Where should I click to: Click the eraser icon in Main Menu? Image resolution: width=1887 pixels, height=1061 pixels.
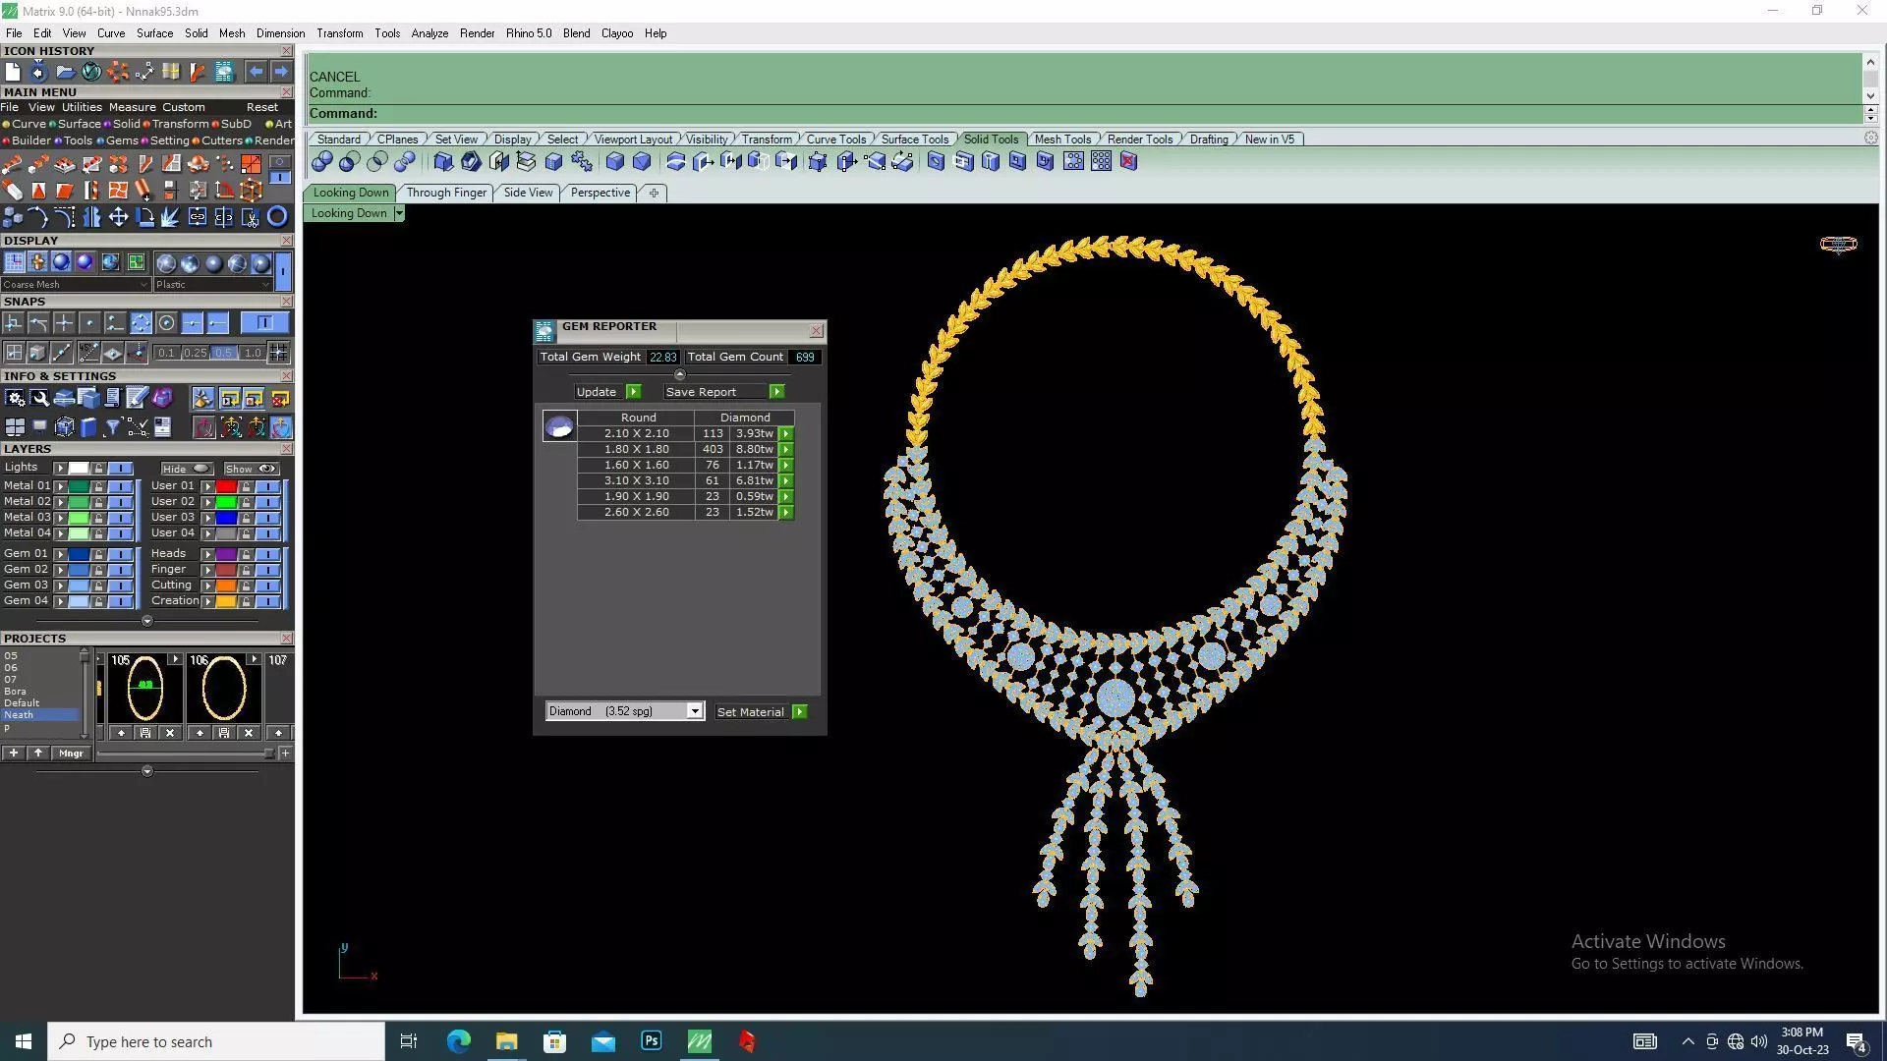click(13, 191)
